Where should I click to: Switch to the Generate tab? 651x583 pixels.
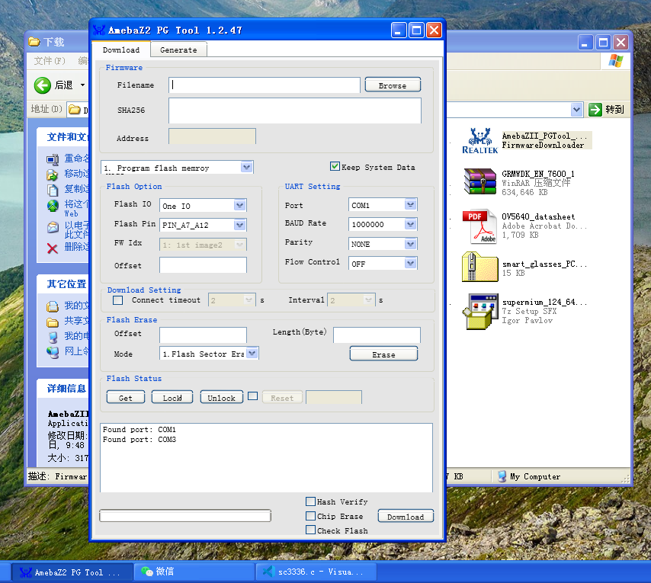pos(178,50)
